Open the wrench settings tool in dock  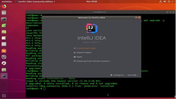pyautogui.click(x=4, y=63)
